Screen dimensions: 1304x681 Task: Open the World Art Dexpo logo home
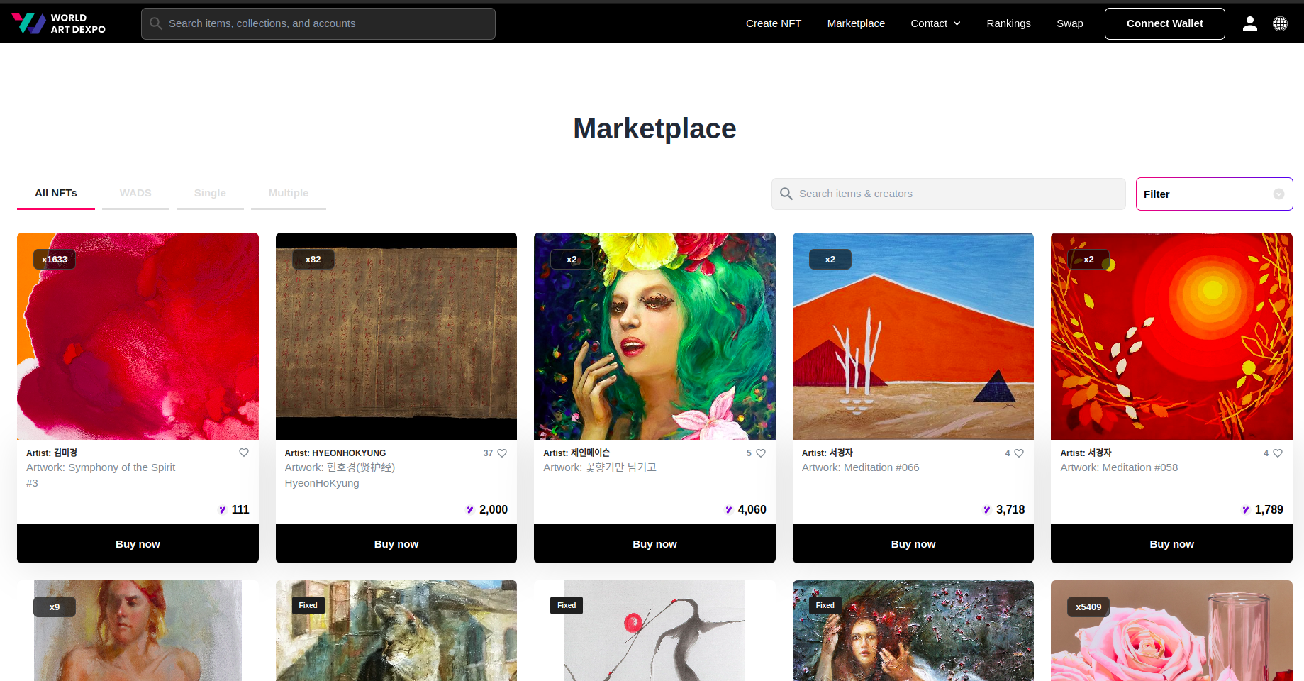click(59, 23)
